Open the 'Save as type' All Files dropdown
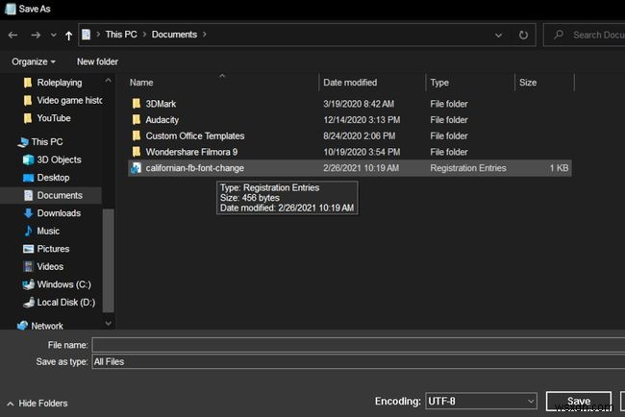 click(359, 361)
